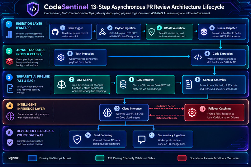251x167 pixels.
Task: Click the gear icon in Task Ingestion
Action: pos(61,58)
